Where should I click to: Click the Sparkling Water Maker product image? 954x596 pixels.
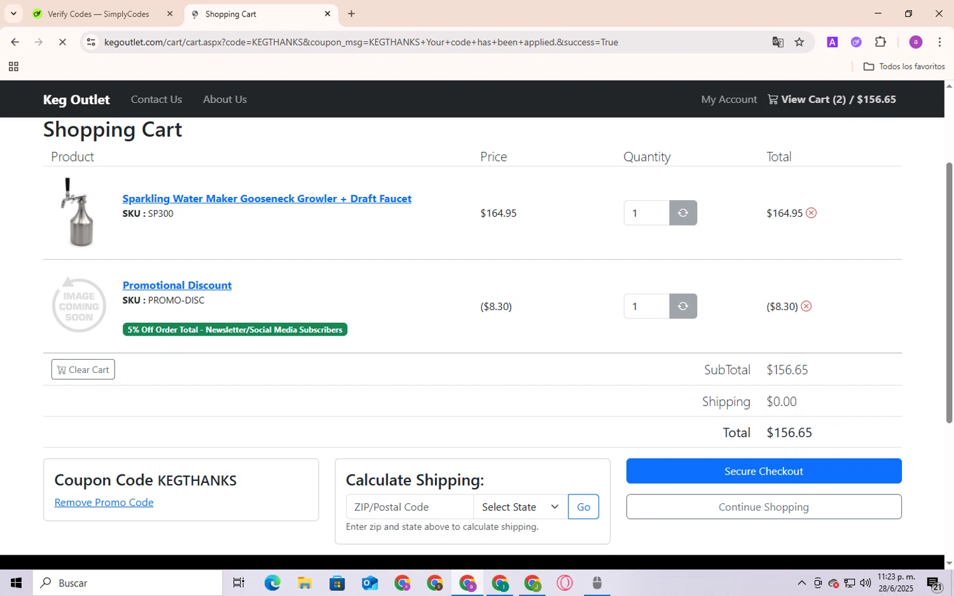click(78, 212)
